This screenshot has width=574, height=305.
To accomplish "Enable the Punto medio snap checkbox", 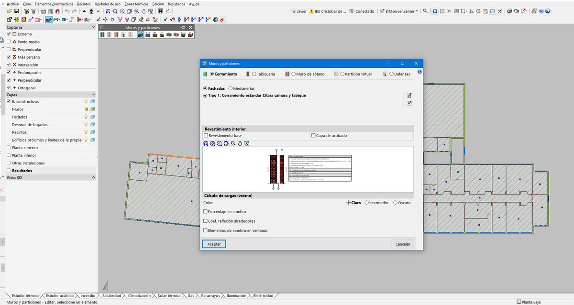I will (9, 42).
